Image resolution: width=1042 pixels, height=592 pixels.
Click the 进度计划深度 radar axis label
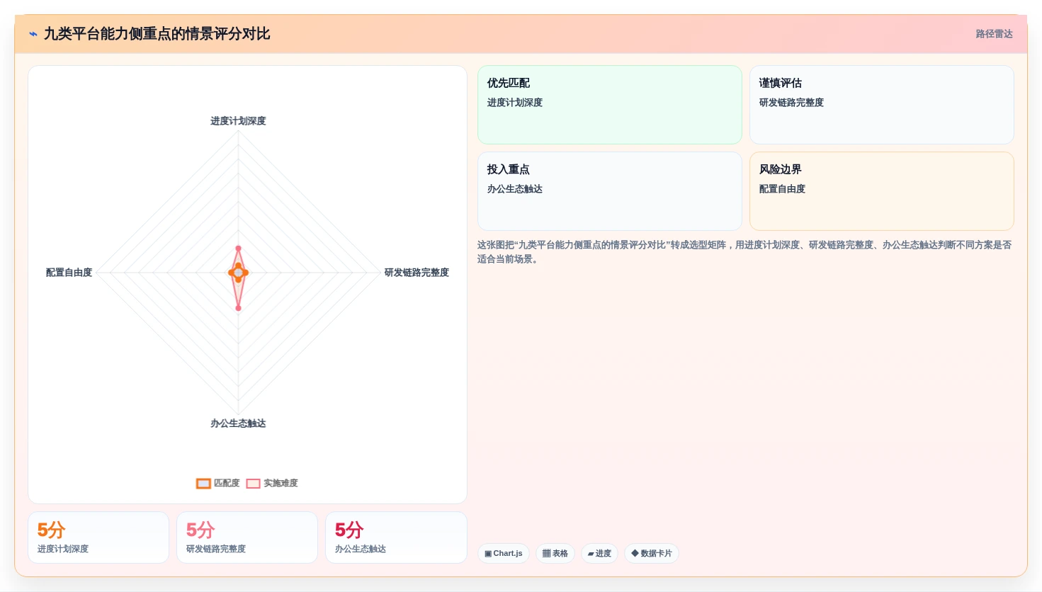click(238, 121)
